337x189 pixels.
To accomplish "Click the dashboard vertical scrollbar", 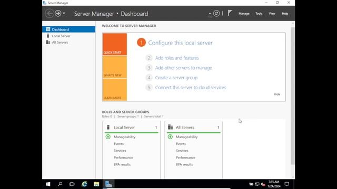I will (293, 96).
